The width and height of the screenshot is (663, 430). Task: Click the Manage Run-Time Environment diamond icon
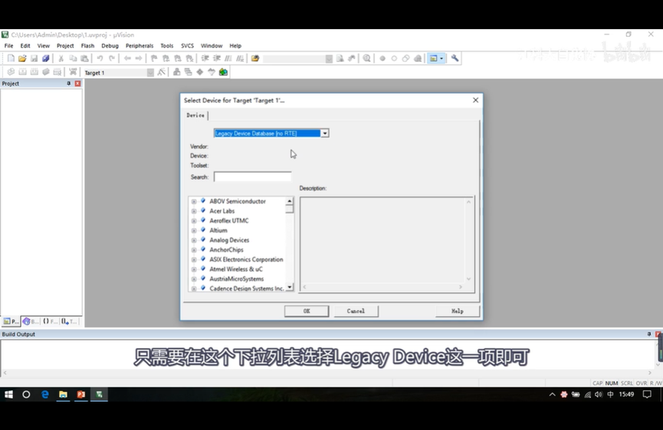coord(200,72)
